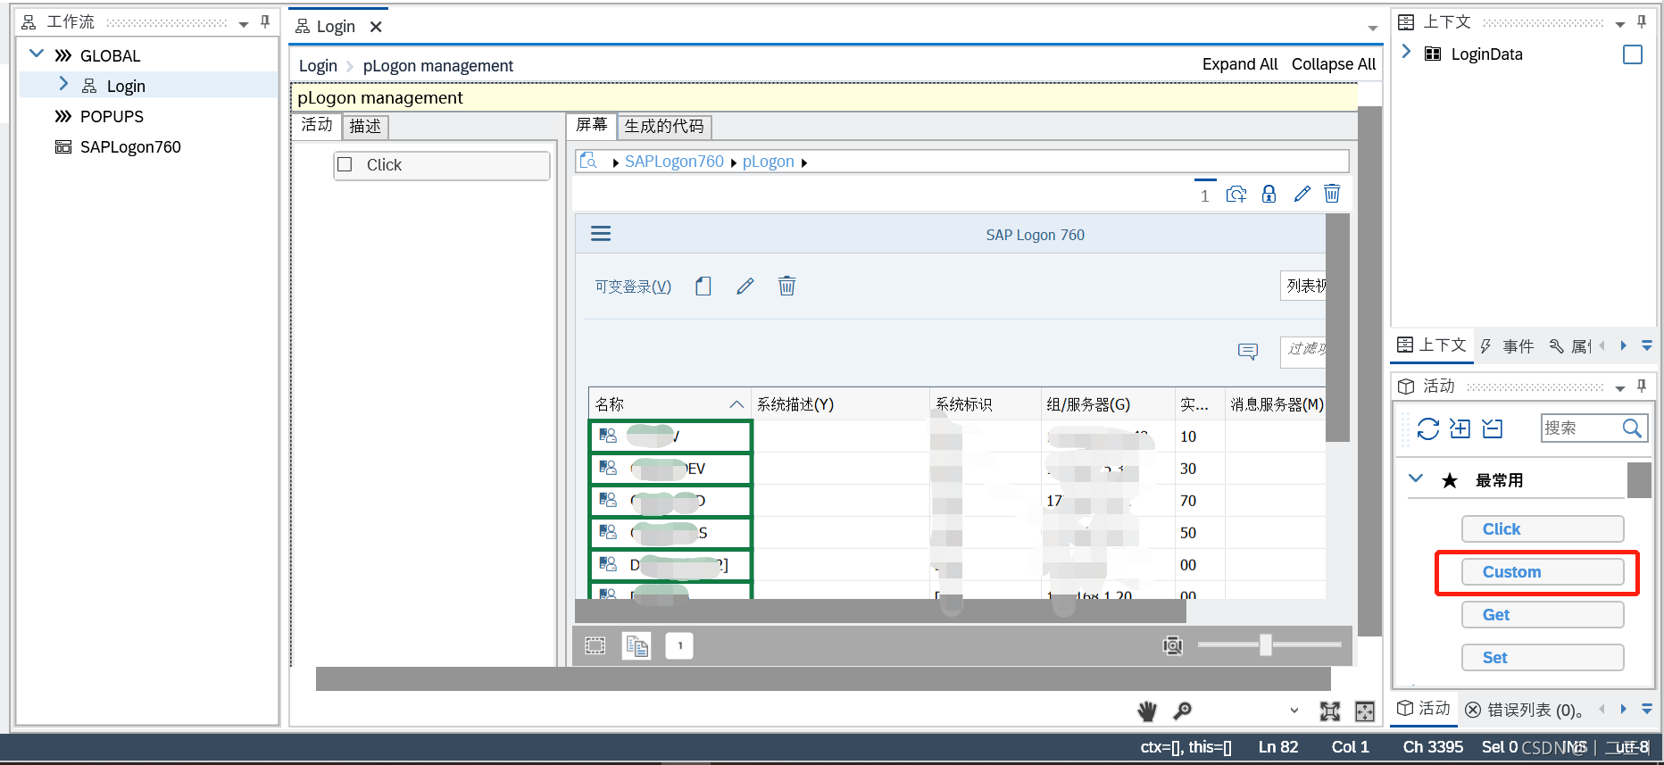Screen dimensions: 1664x765
Task: Click the move arrows icon at bottom right
Action: tap(1365, 711)
